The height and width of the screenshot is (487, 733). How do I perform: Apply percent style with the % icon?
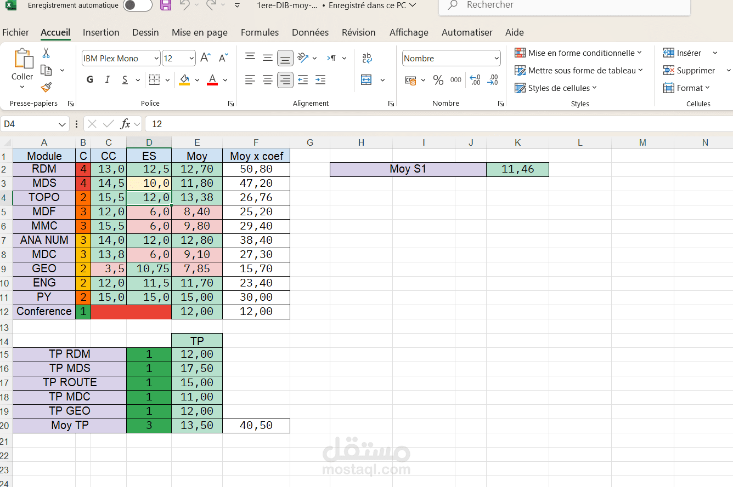click(x=438, y=80)
